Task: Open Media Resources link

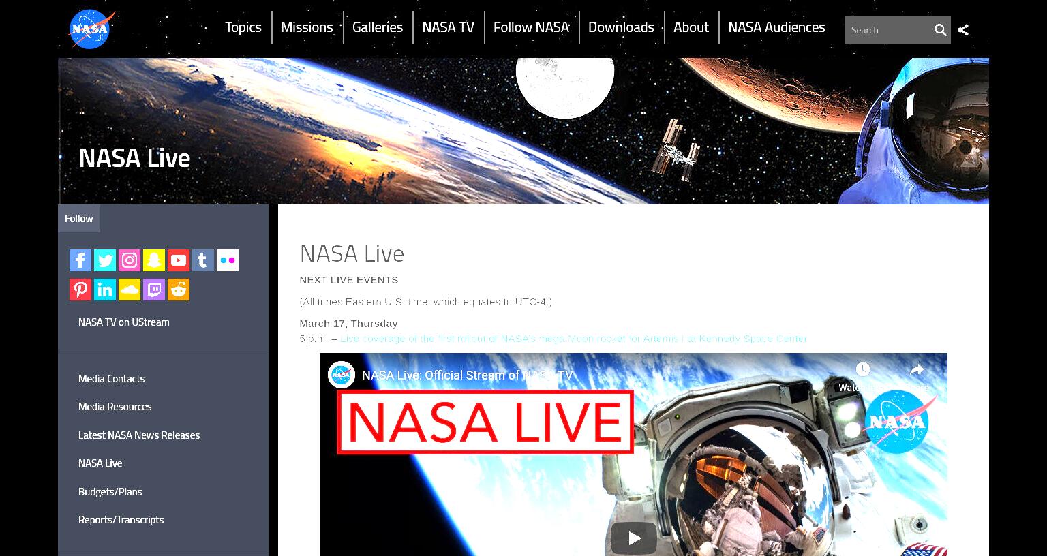Action: [115, 407]
